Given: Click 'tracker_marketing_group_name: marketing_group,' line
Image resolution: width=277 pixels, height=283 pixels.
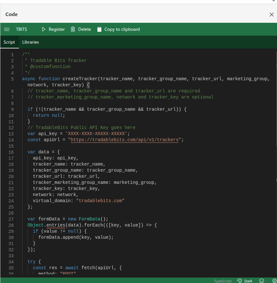Looking at the screenshot, I should (x=95, y=182).
